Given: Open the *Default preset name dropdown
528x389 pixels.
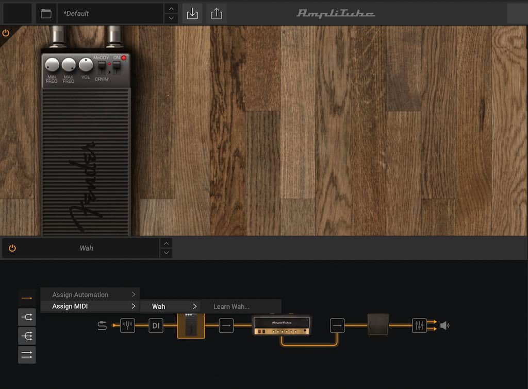Looking at the screenshot, I should point(111,14).
